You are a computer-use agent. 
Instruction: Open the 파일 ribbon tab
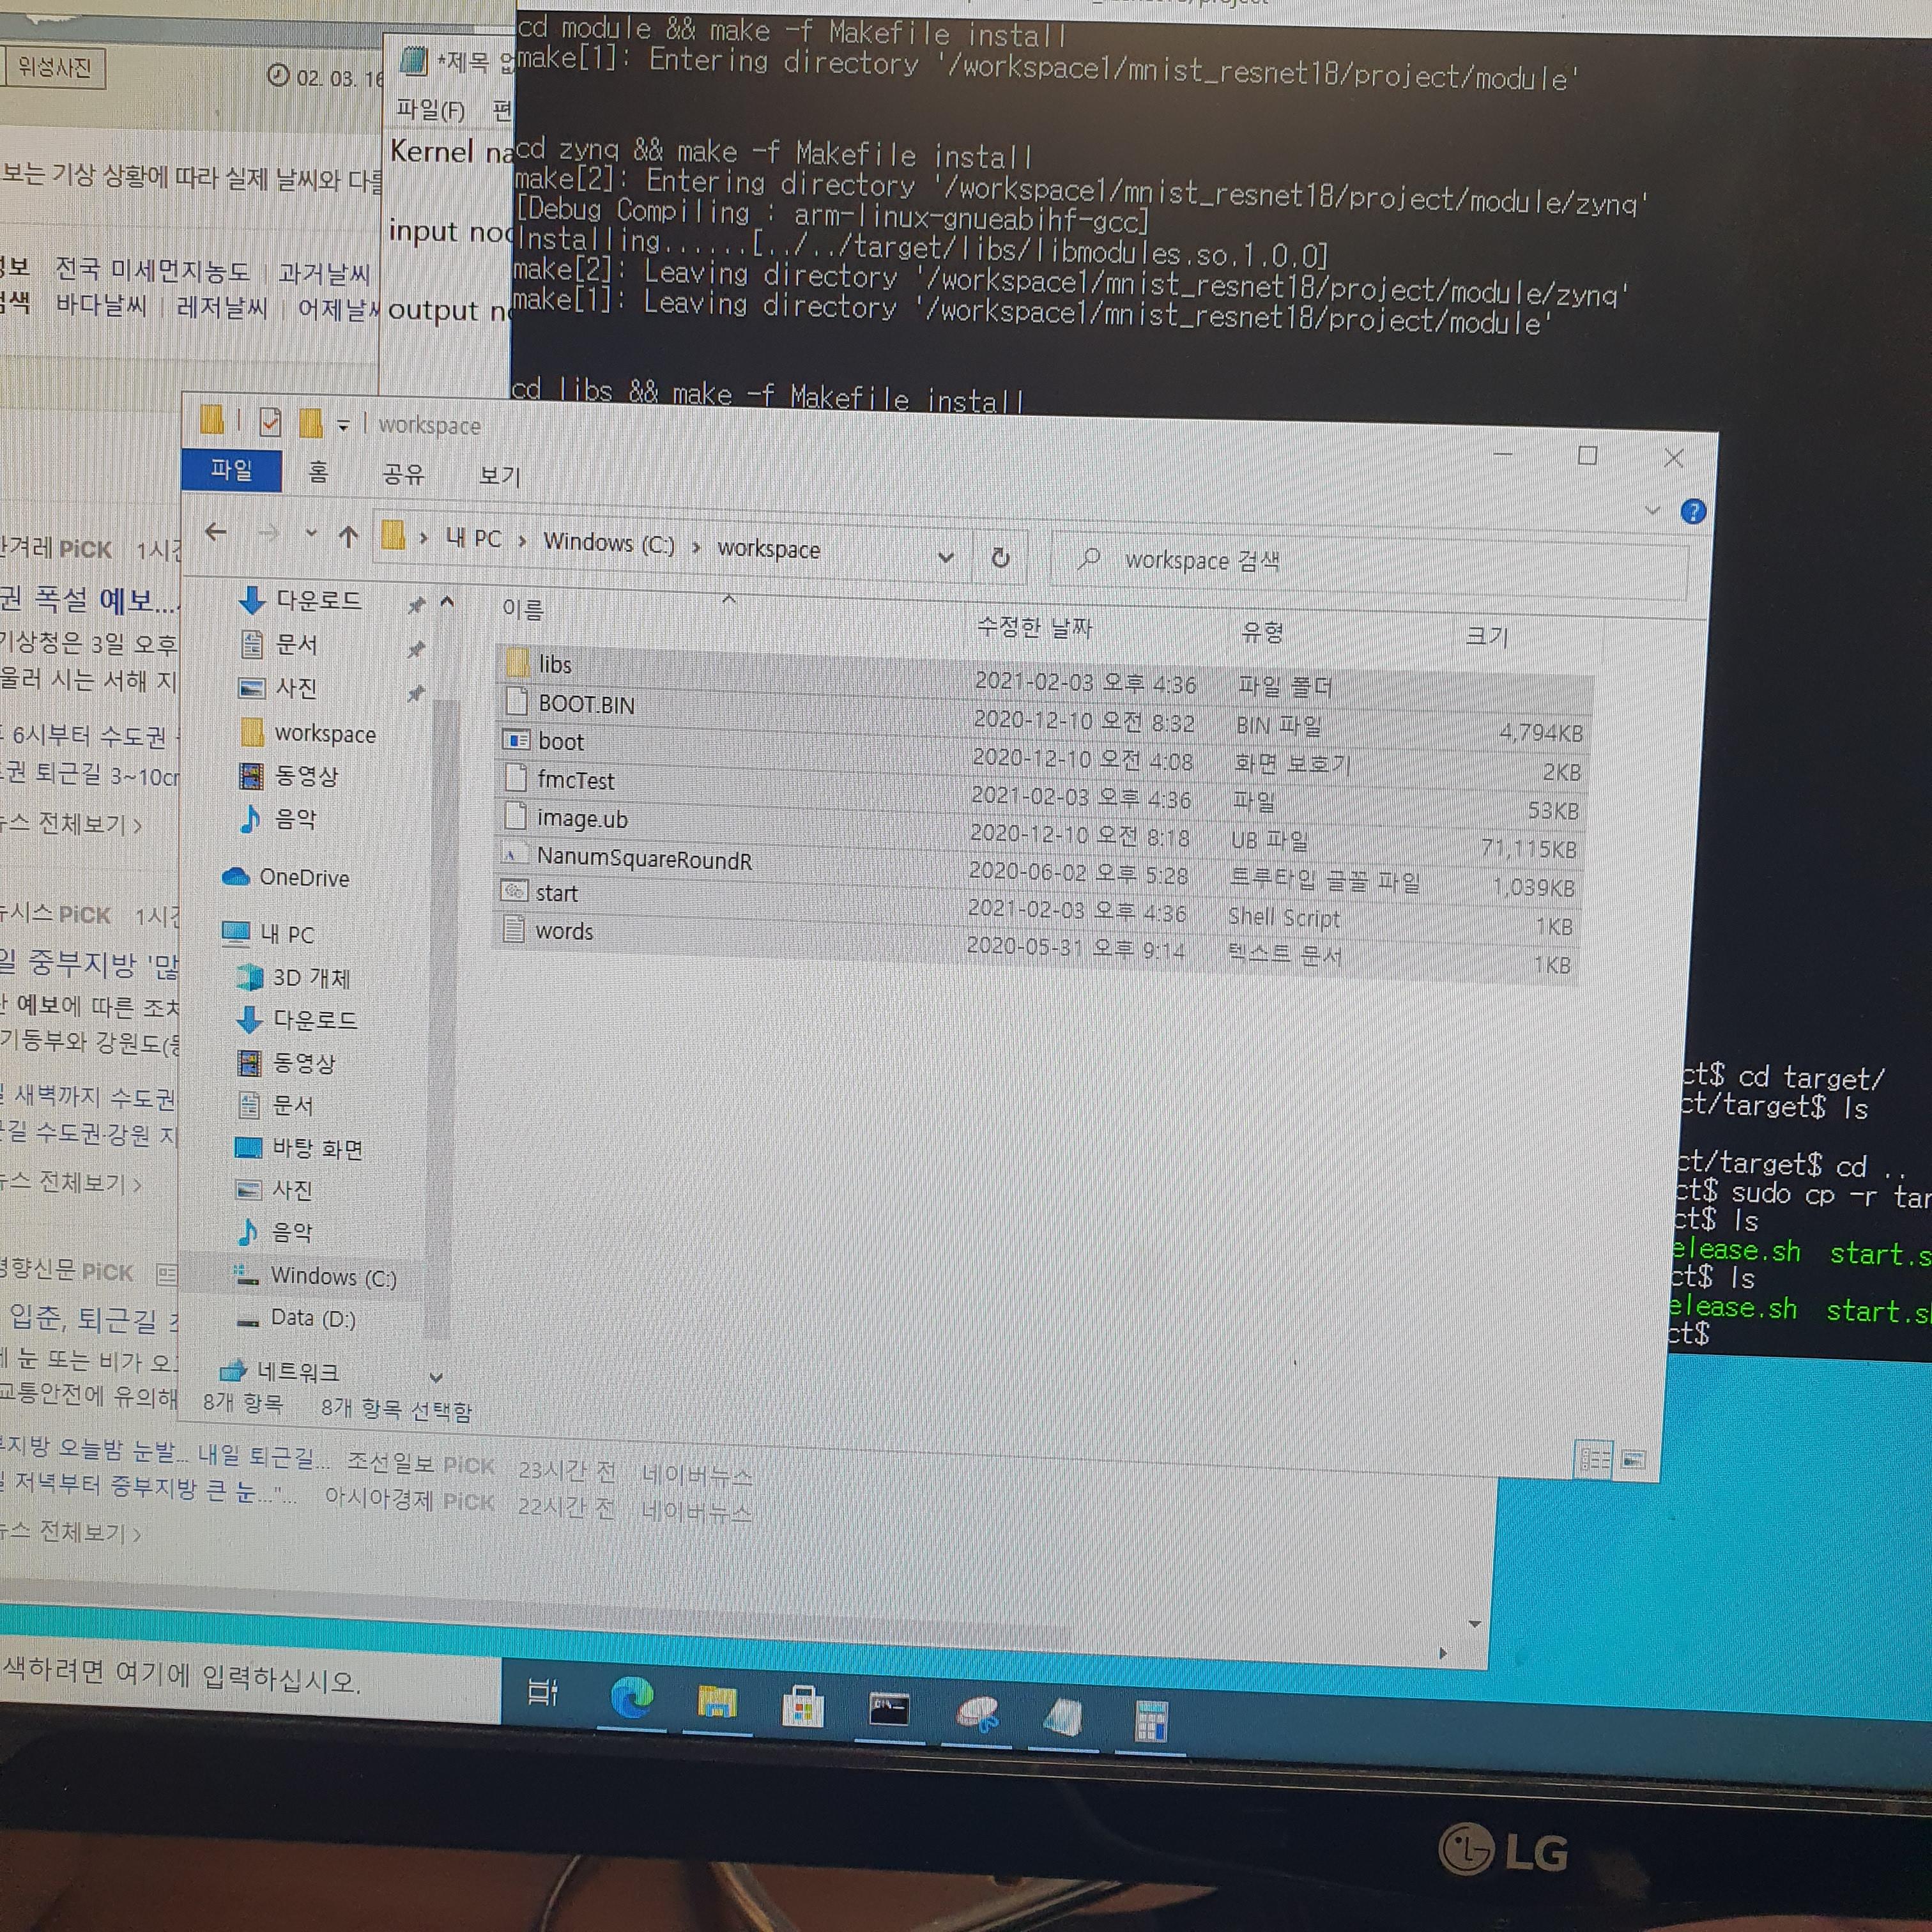coord(231,470)
